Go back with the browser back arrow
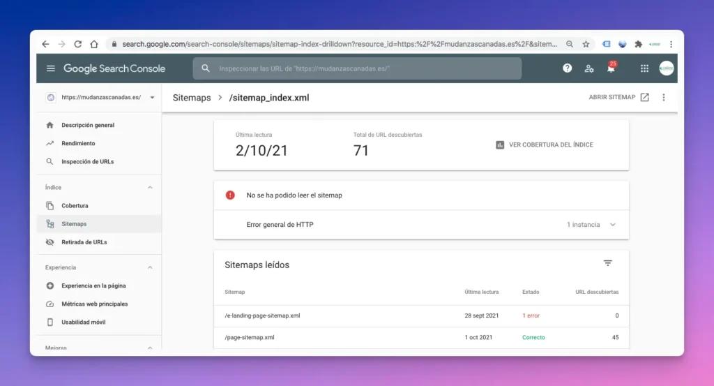Image resolution: width=714 pixels, height=386 pixels. pyautogui.click(x=45, y=44)
